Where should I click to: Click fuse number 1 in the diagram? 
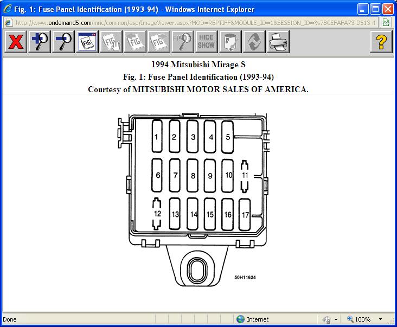pyautogui.click(x=157, y=137)
